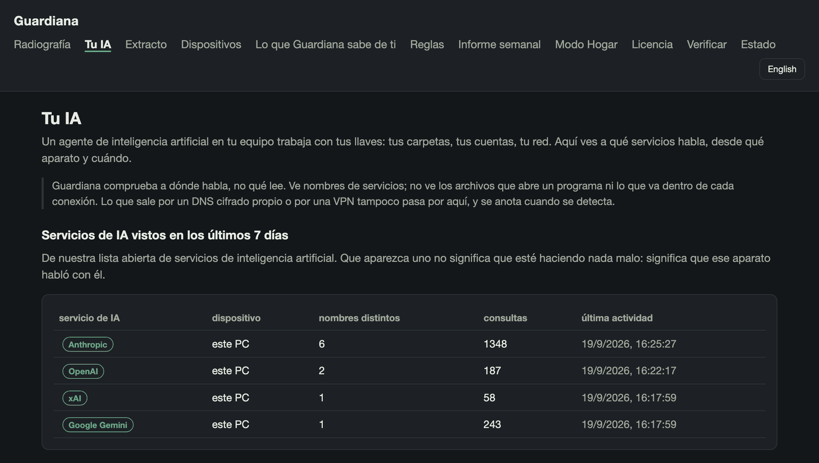Switch to the Extracto tab

146,44
